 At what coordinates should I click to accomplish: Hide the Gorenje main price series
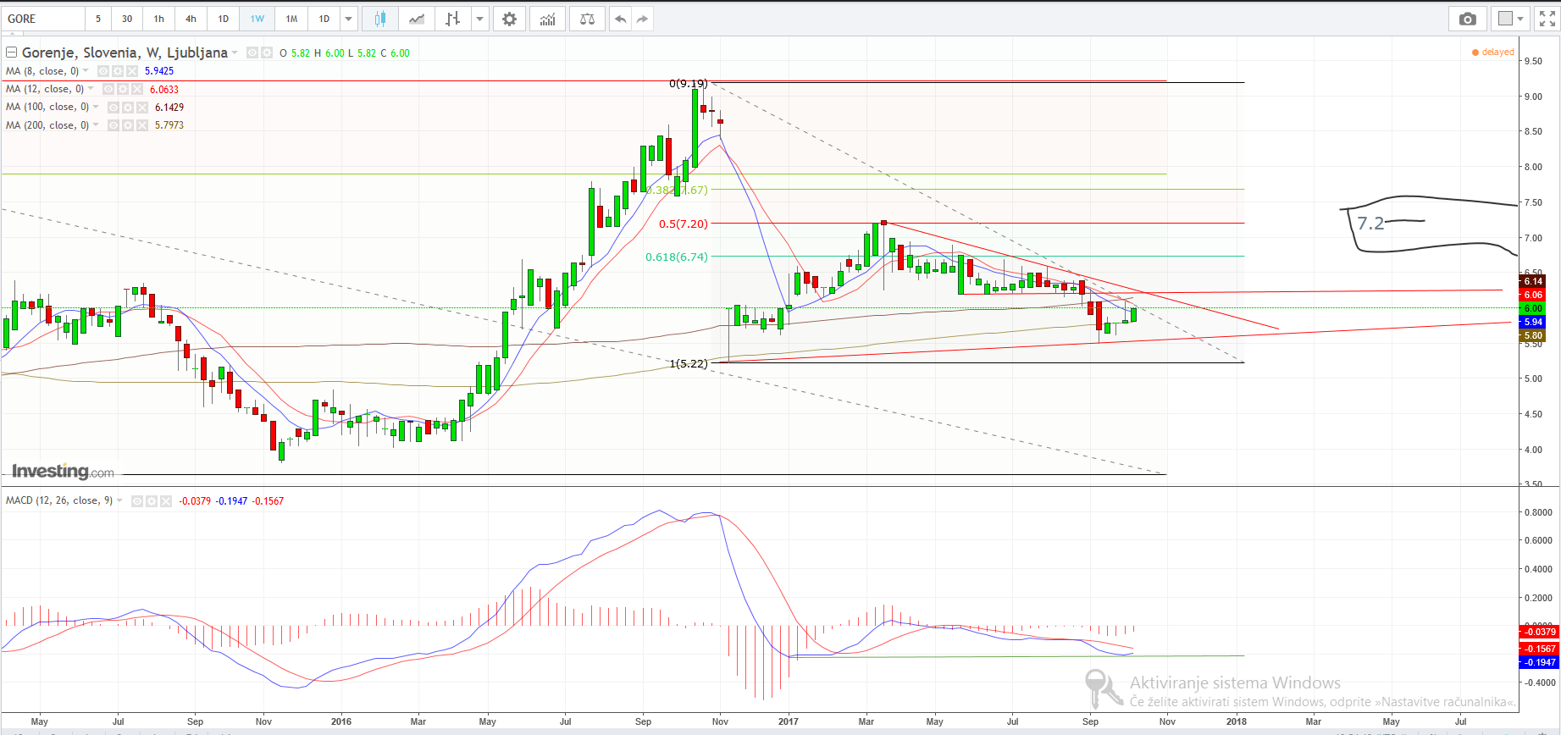[252, 52]
